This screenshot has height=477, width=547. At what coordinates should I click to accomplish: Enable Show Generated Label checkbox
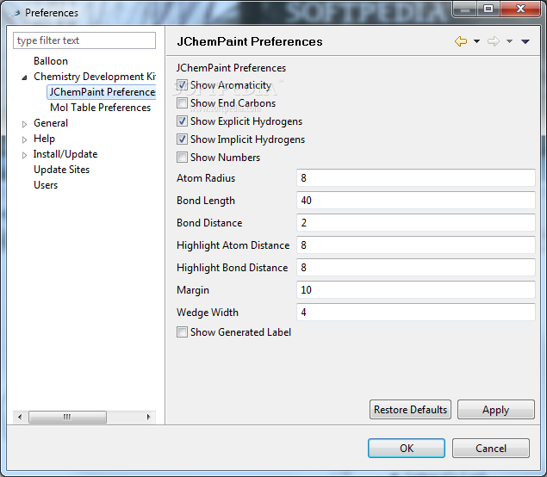182,332
